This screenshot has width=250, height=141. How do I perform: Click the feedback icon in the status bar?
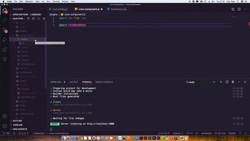(x=240, y=133)
